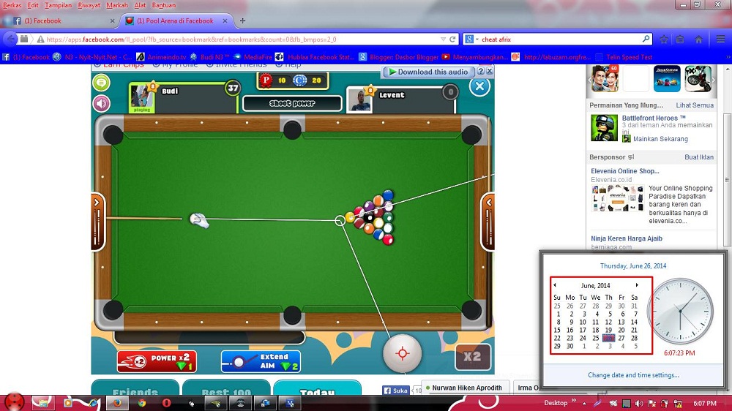The width and height of the screenshot is (732, 411).
Task: Click the cue ball spin crosshair control
Action: [403, 354]
